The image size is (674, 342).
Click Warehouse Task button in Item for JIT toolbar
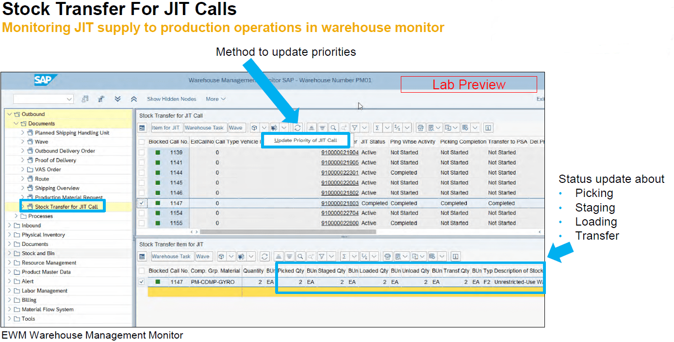click(172, 256)
